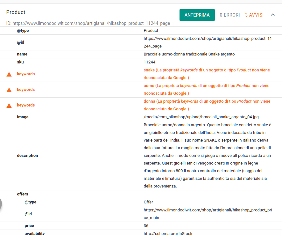Select the 'donna' keywords warning message

click(207, 105)
